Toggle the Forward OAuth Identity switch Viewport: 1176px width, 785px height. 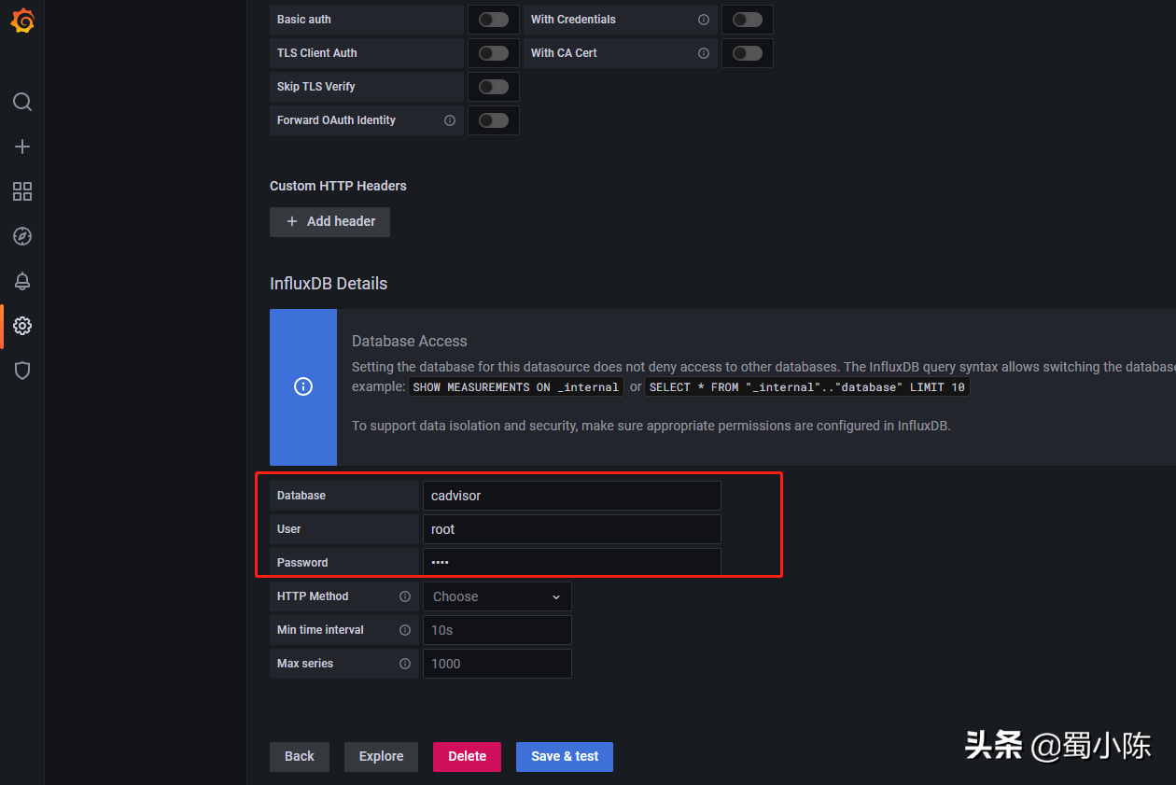(x=494, y=120)
